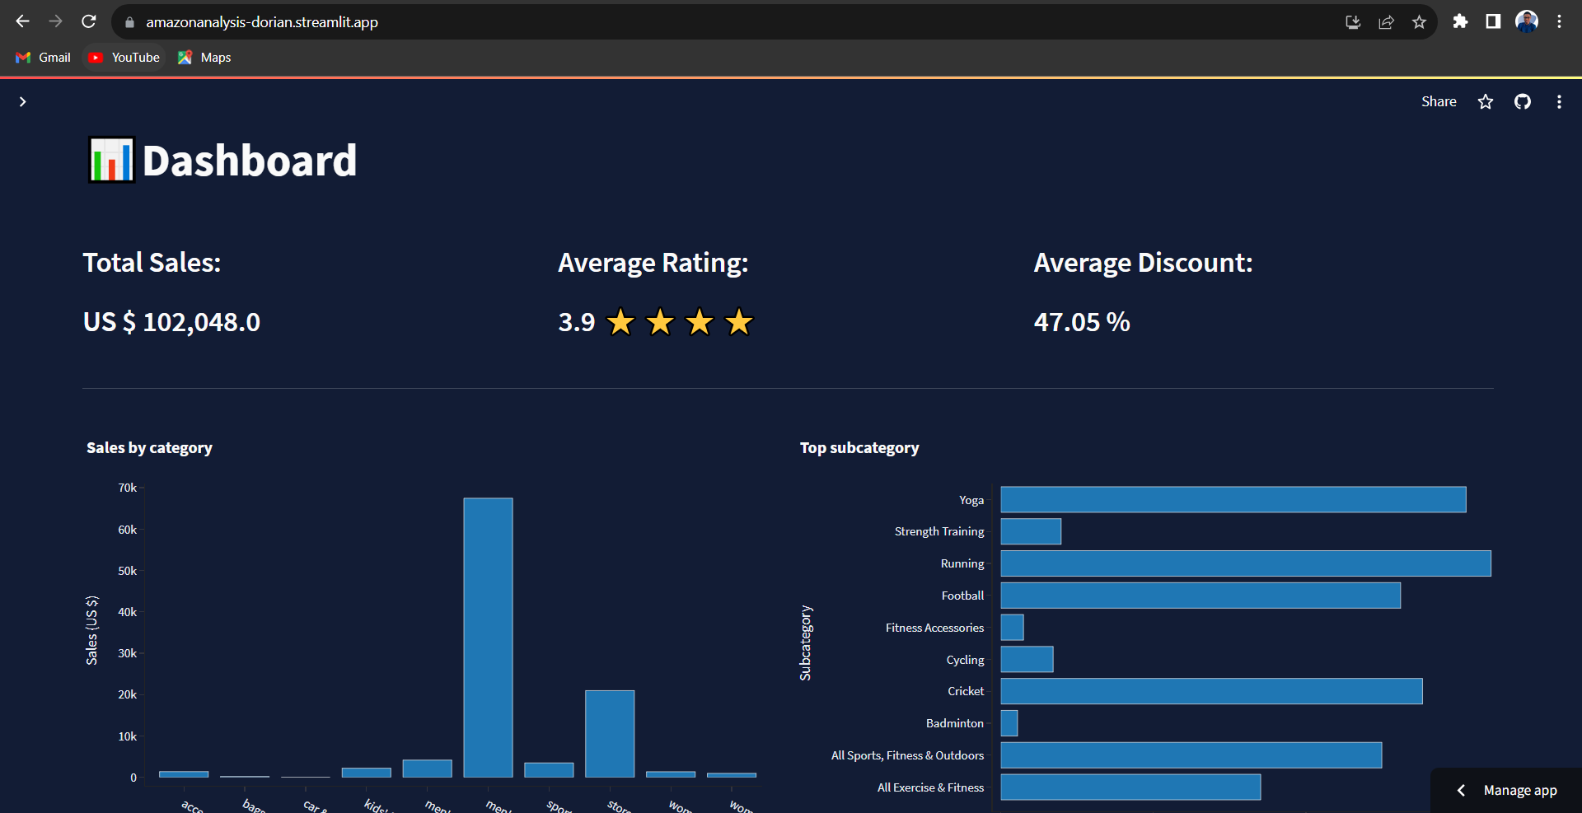Open the YouTube bookmark
This screenshot has height=813, width=1582.
click(124, 58)
